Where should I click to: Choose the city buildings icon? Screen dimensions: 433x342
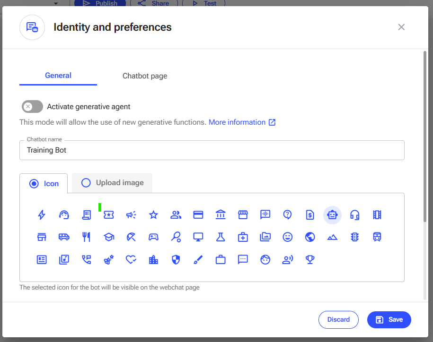pos(153,260)
